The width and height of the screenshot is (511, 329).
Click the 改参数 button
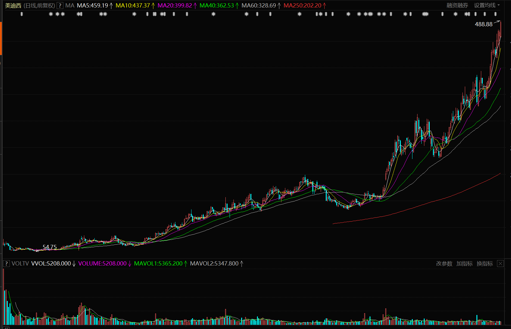444,264
